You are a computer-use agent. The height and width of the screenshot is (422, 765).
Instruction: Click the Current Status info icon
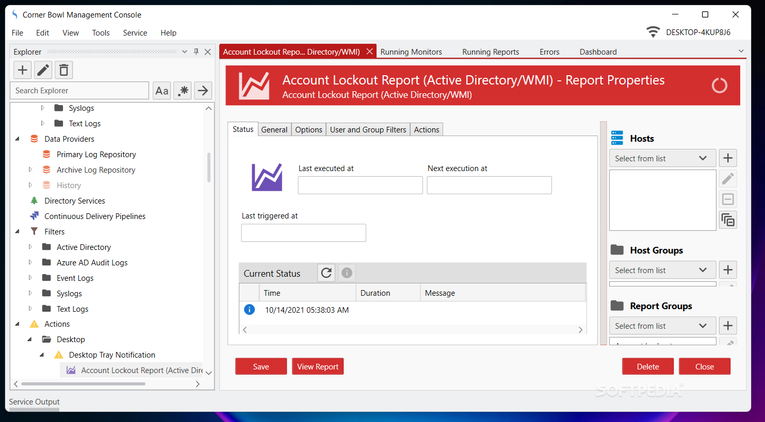click(x=347, y=273)
